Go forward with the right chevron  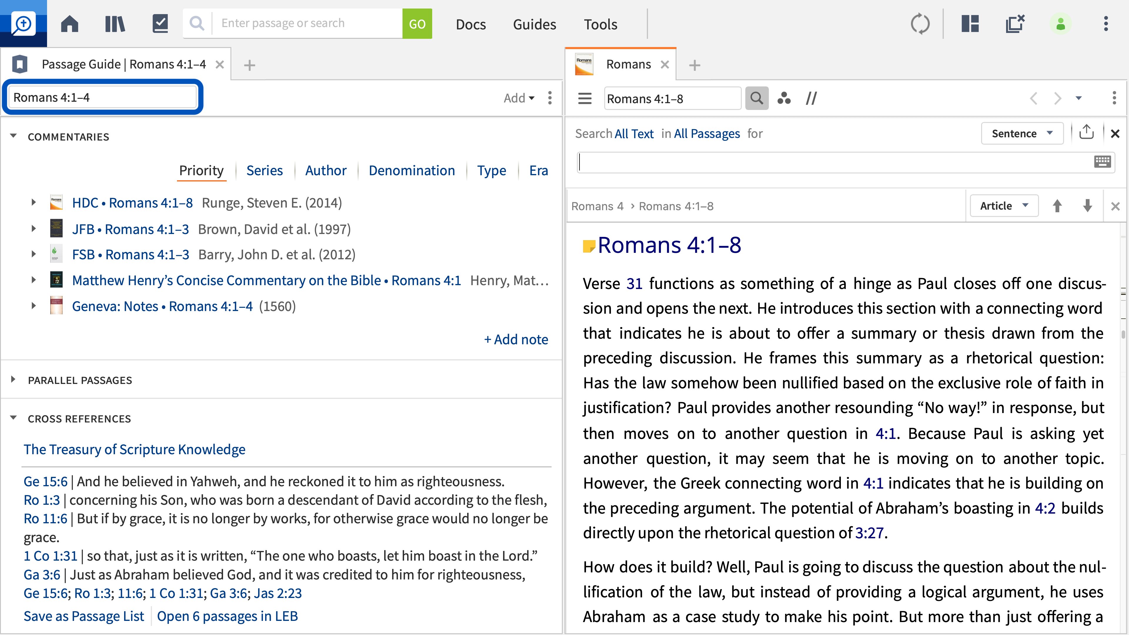point(1057,98)
